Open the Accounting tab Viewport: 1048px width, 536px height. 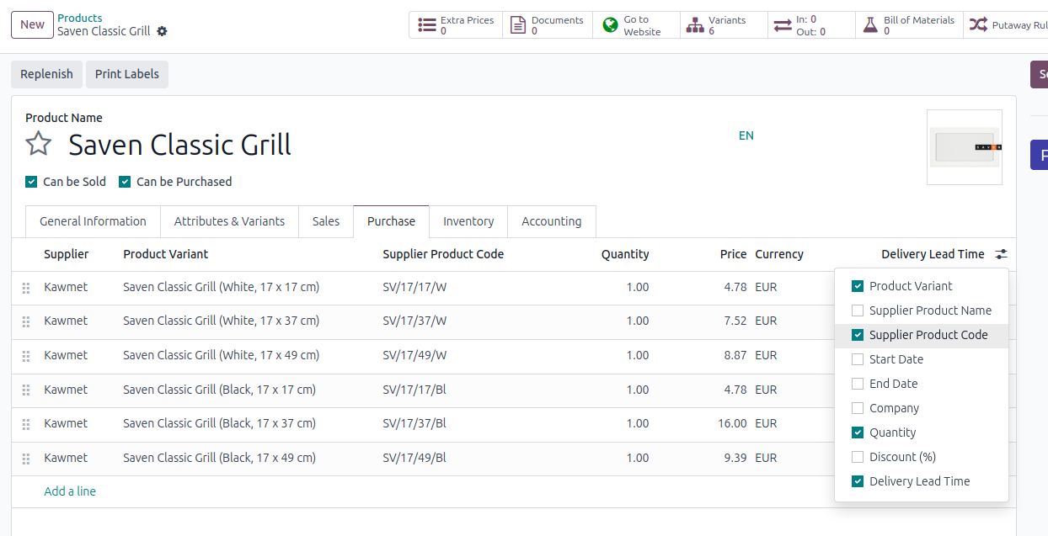coord(552,221)
